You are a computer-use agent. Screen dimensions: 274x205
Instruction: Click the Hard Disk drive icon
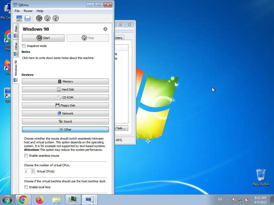pos(59,89)
